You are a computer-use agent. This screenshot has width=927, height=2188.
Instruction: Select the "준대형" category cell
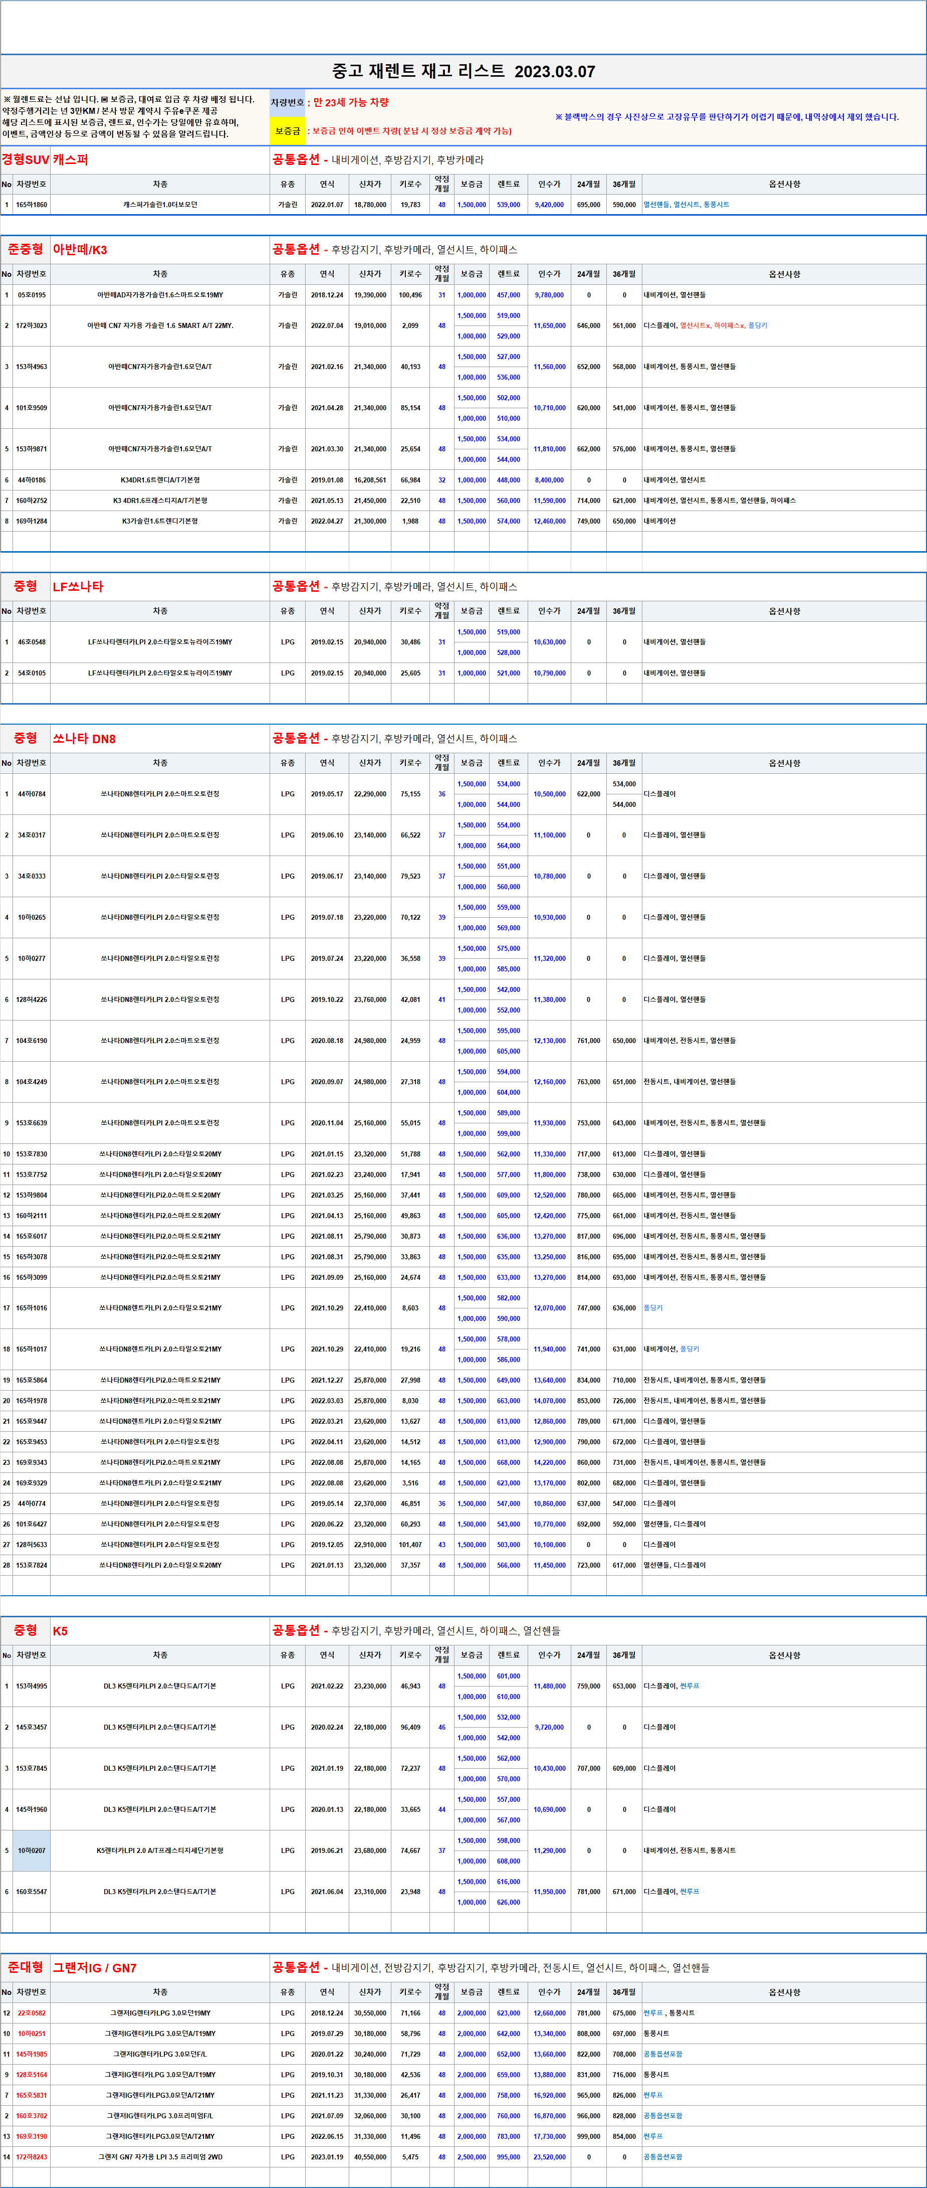pyautogui.click(x=26, y=1968)
